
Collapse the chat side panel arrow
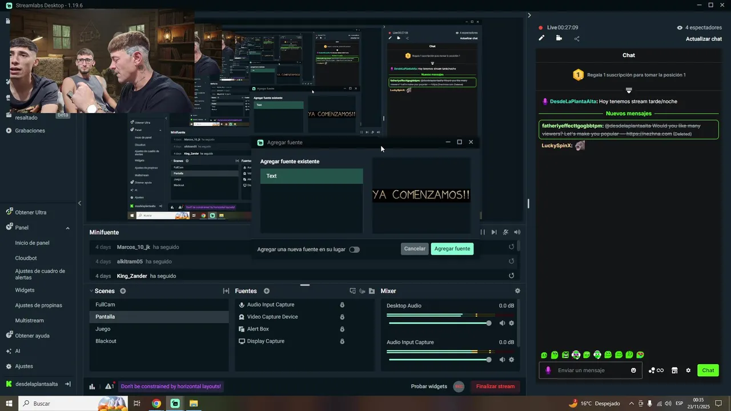coord(529,15)
